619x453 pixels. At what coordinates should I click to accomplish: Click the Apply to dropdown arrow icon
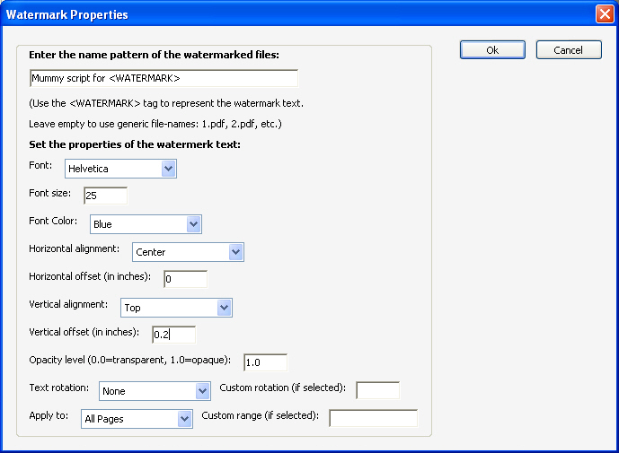point(185,419)
